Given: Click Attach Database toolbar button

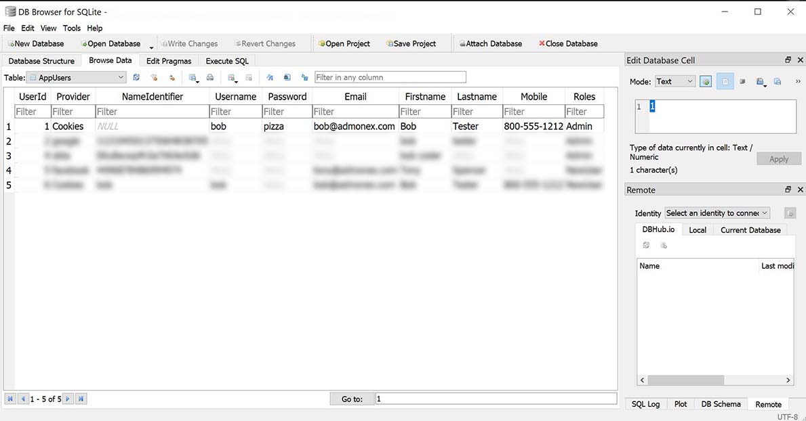Looking at the screenshot, I should [x=490, y=43].
